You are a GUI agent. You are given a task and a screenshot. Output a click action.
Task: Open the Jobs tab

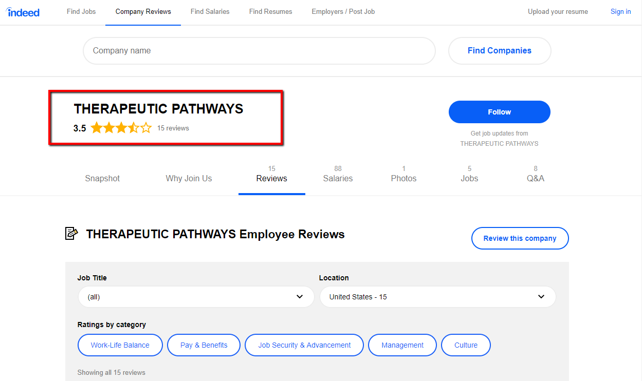click(x=469, y=174)
